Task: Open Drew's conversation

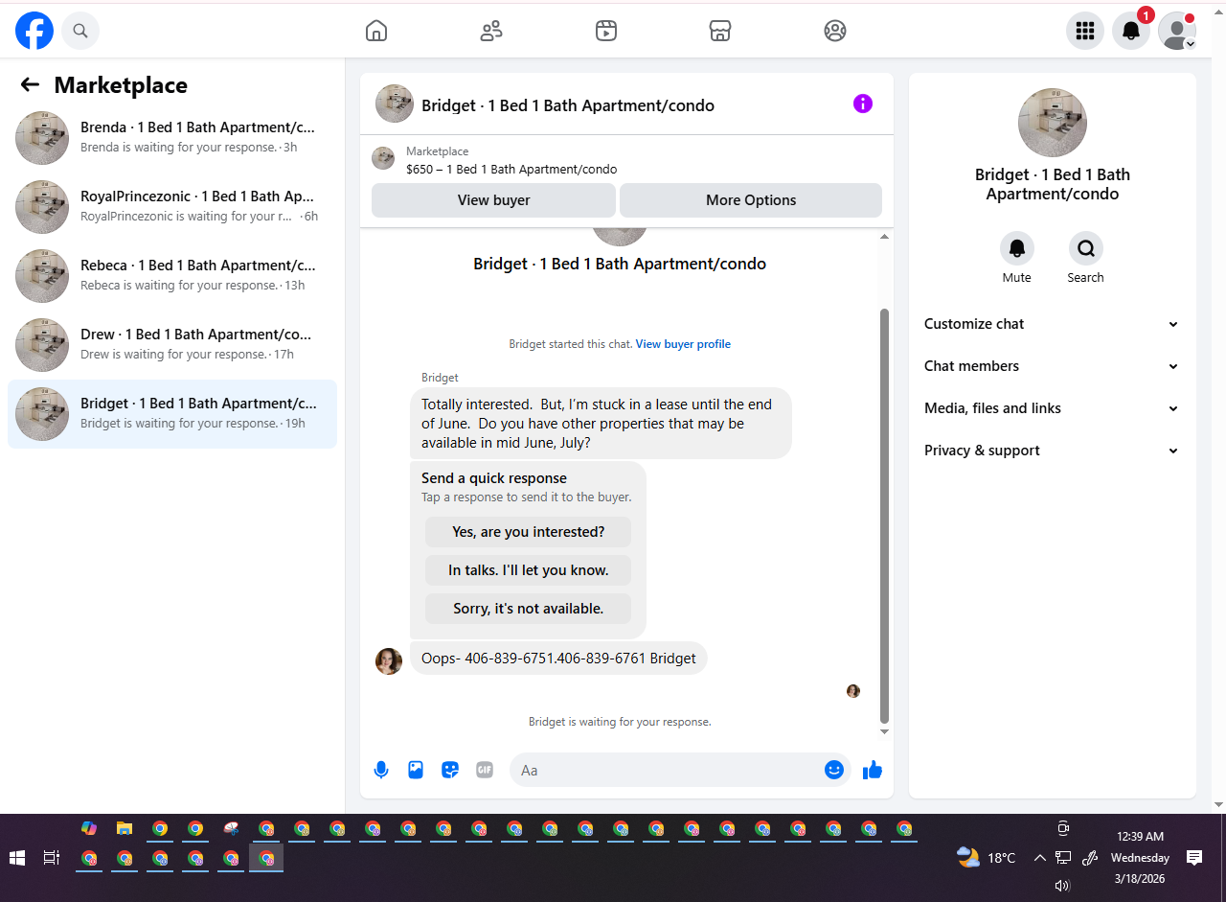Action: tap(172, 344)
